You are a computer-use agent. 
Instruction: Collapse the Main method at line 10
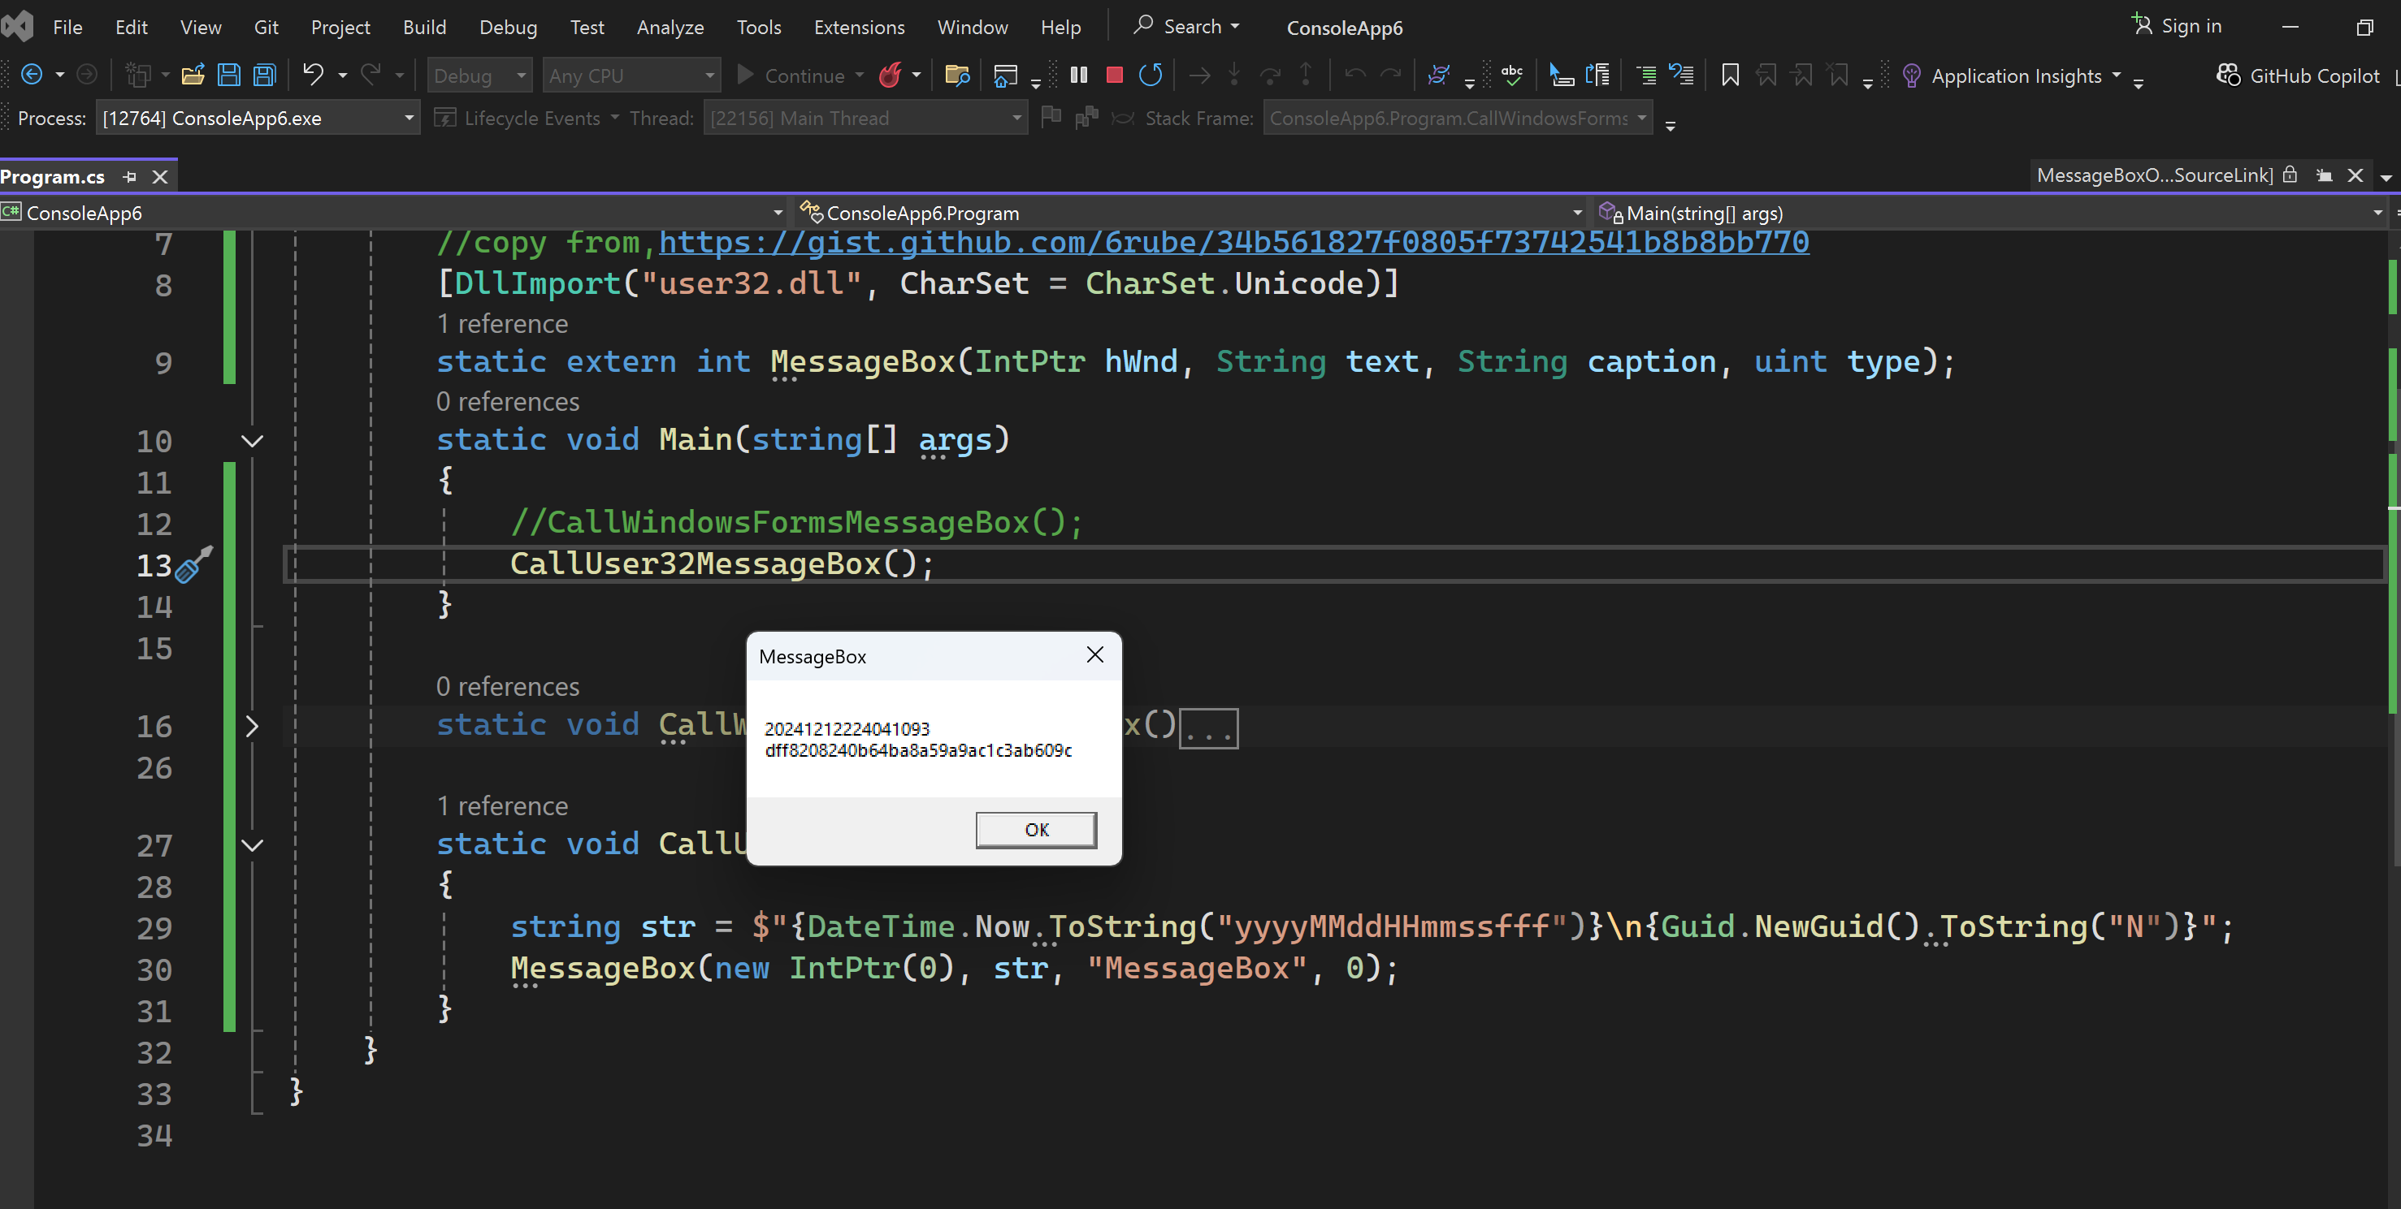click(253, 441)
